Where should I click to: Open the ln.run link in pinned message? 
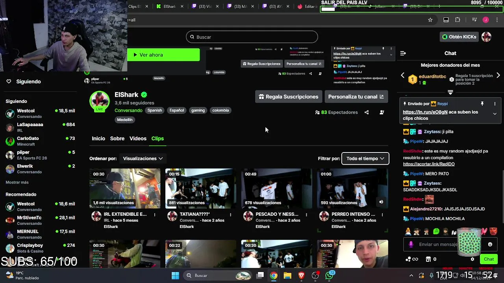point(425,112)
